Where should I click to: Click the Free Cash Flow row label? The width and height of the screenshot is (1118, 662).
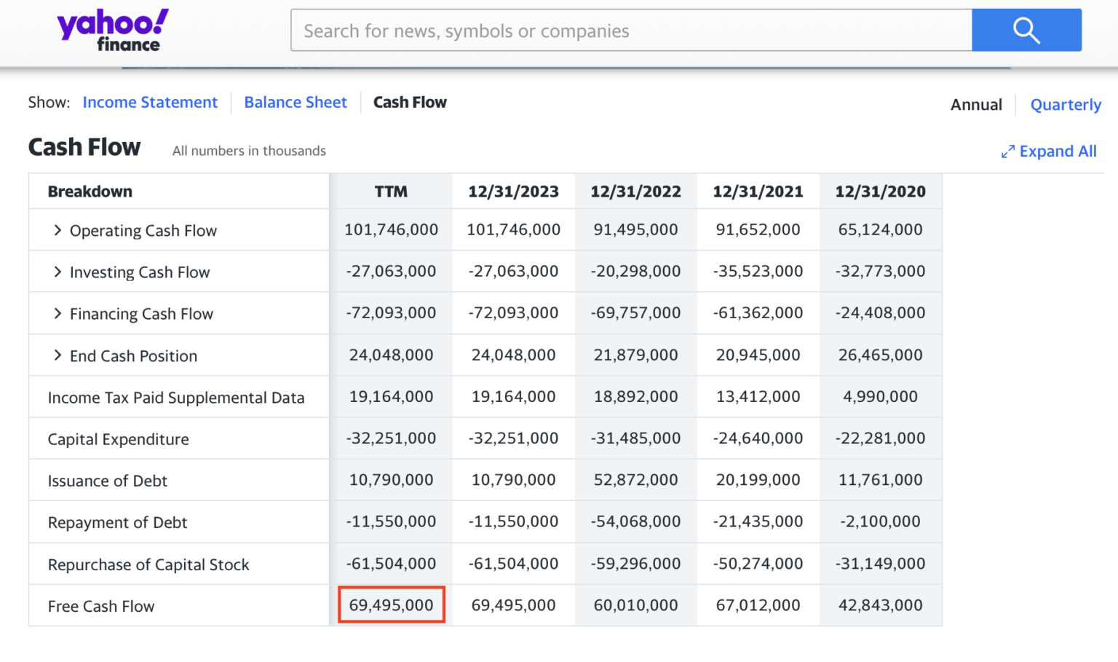[x=101, y=607]
